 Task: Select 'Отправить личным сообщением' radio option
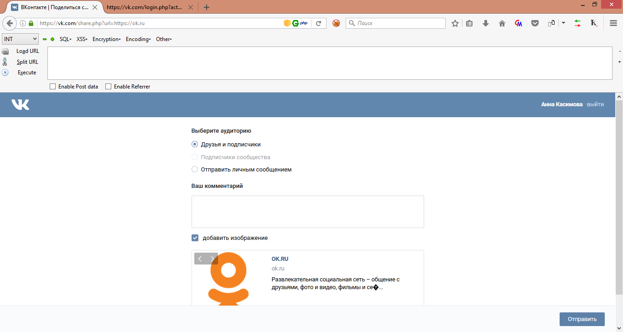195,170
